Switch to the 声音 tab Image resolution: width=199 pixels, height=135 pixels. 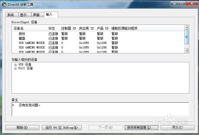click(38, 15)
